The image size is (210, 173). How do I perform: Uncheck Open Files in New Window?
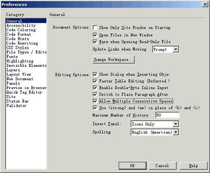click(x=95, y=35)
